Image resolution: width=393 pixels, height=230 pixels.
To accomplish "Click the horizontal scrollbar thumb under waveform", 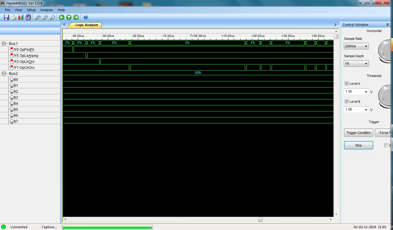I will pos(260,219).
